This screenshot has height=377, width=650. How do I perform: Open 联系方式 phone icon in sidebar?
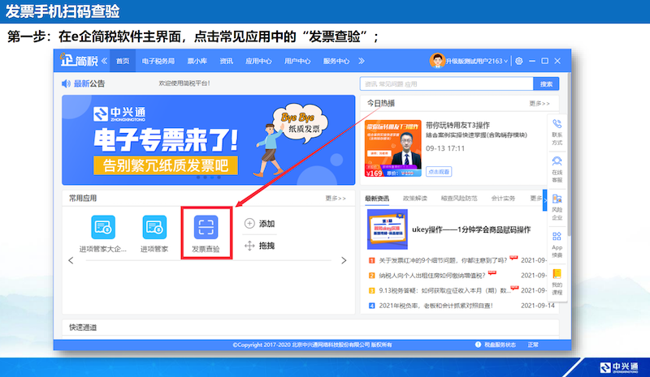click(x=557, y=124)
